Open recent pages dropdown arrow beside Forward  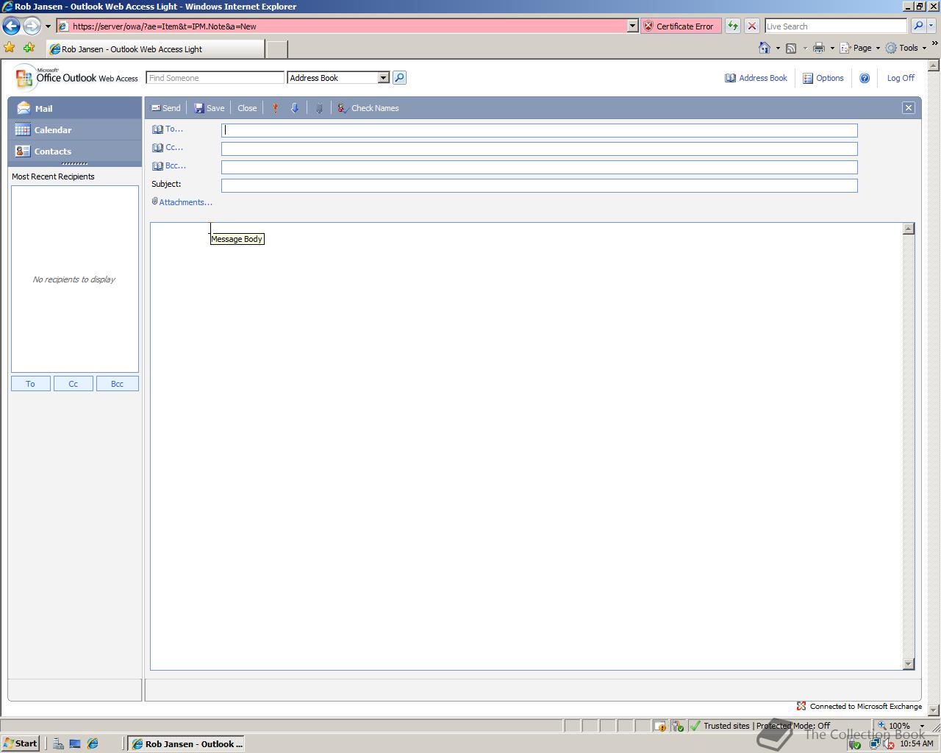click(48, 26)
